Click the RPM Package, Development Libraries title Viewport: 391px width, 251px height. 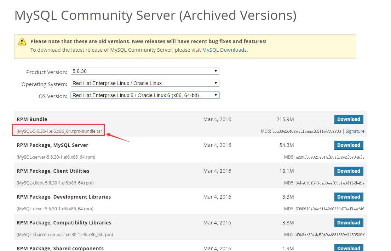[x=64, y=197]
